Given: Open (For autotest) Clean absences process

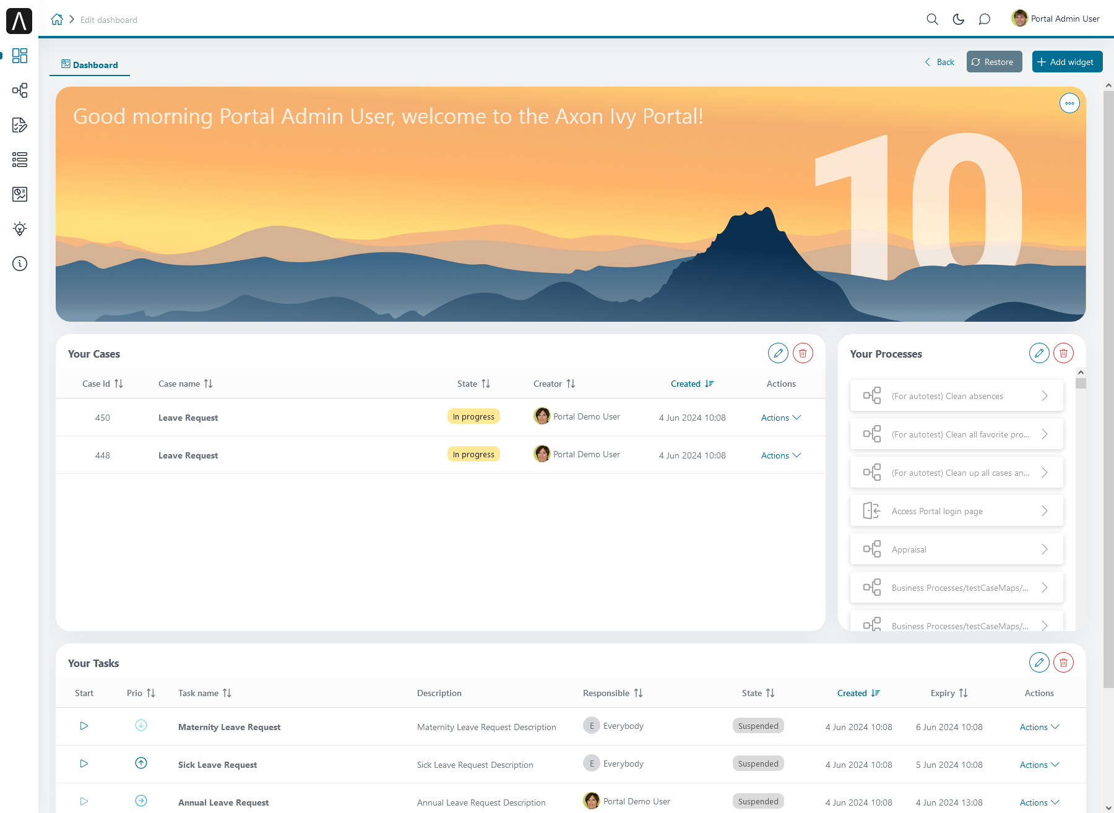Looking at the screenshot, I should 956,396.
